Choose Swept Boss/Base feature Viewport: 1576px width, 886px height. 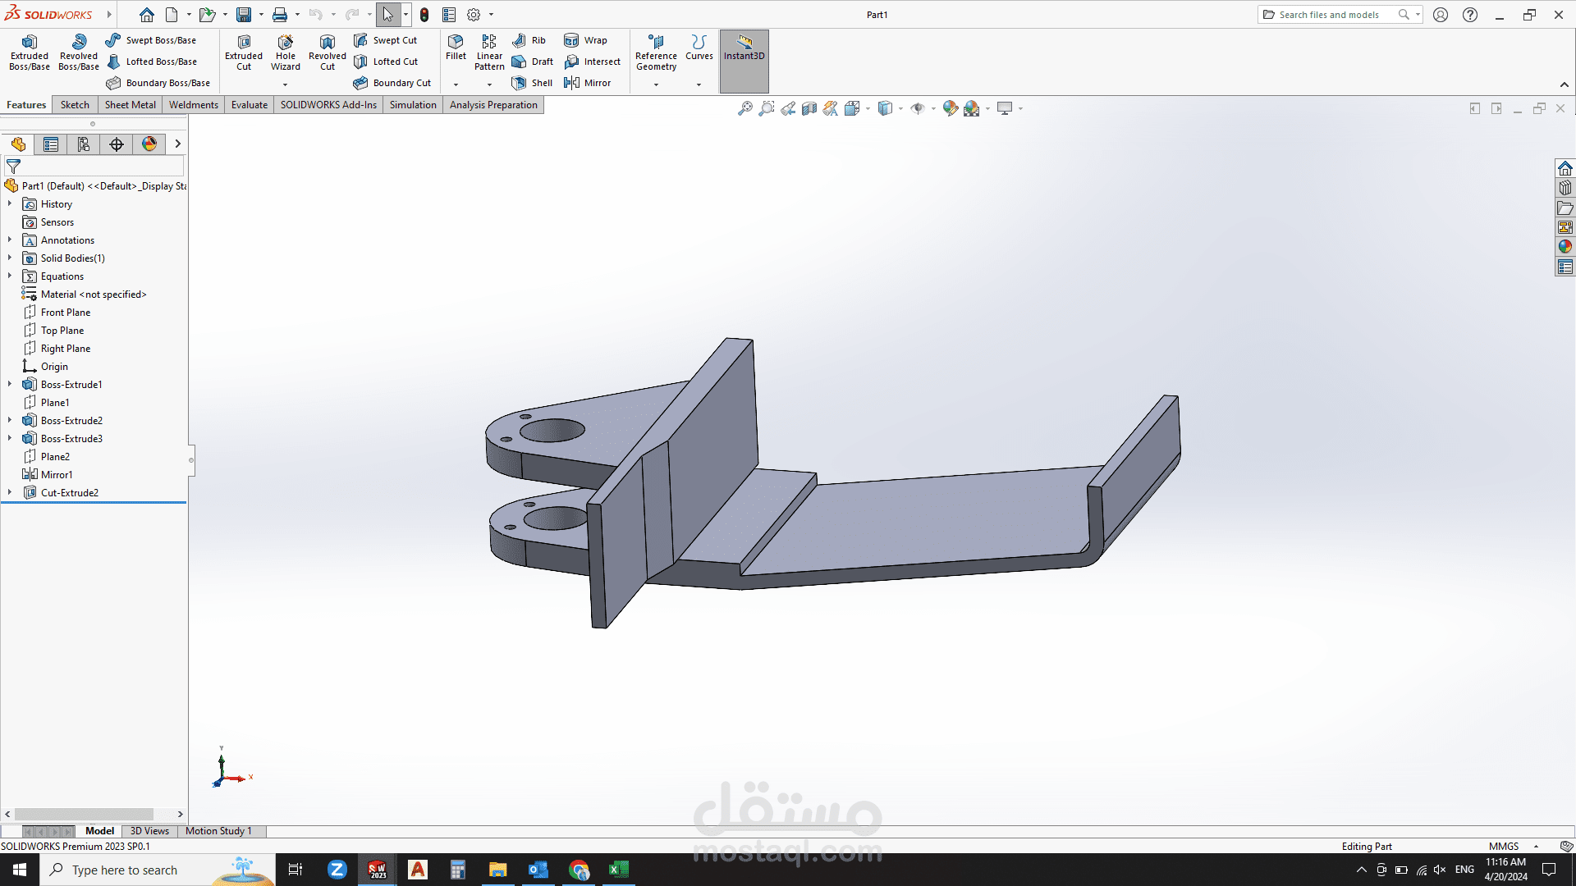coord(151,40)
